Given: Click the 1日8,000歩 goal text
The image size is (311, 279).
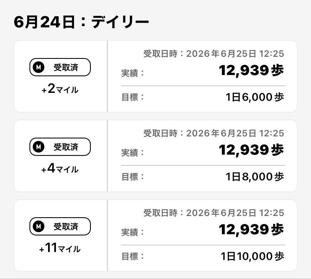Looking at the screenshot, I should [255, 177].
